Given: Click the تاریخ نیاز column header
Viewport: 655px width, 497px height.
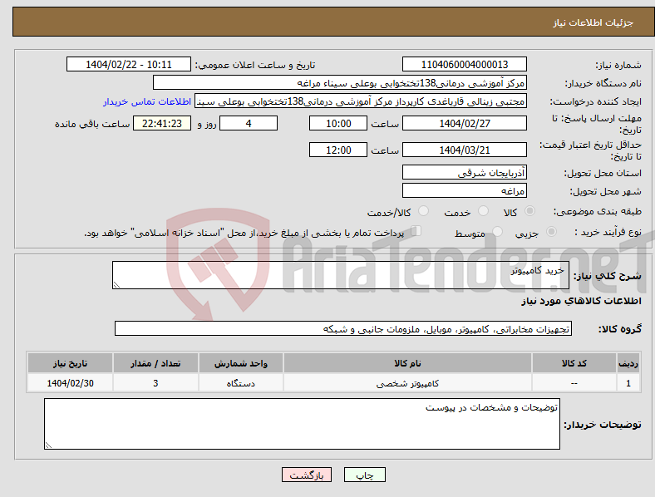Looking at the screenshot, I should 70,363.
